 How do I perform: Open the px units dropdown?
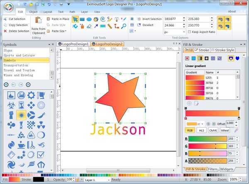pos(184,32)
